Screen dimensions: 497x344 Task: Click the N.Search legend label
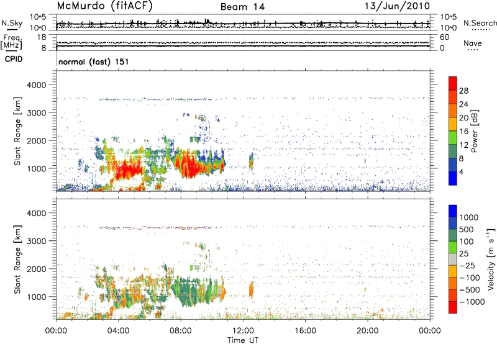[480, 23]
